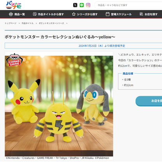
Task: Click the mascot icon beside 商品一覧
Action: click(11, 14)
